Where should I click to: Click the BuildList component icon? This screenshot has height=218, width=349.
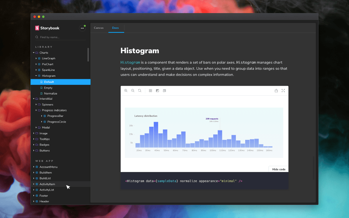[x=37, y=178]
